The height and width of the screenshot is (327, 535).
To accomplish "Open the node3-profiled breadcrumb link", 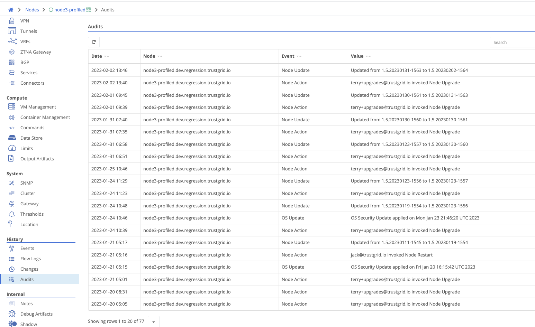I will [x=70, y=10].
